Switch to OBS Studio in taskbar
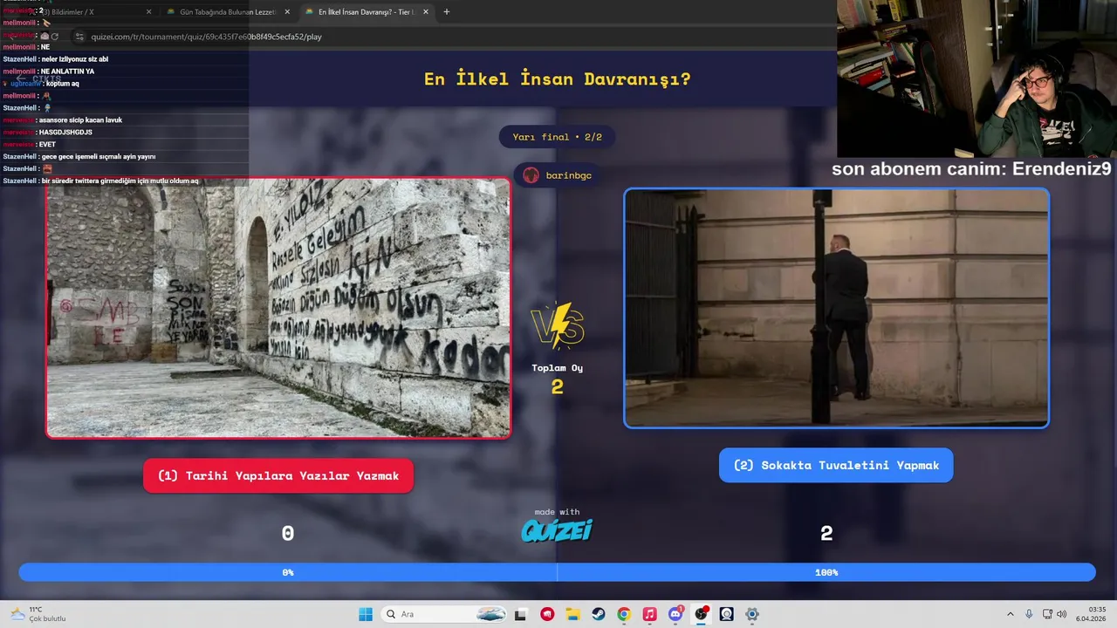 (701, 614)
